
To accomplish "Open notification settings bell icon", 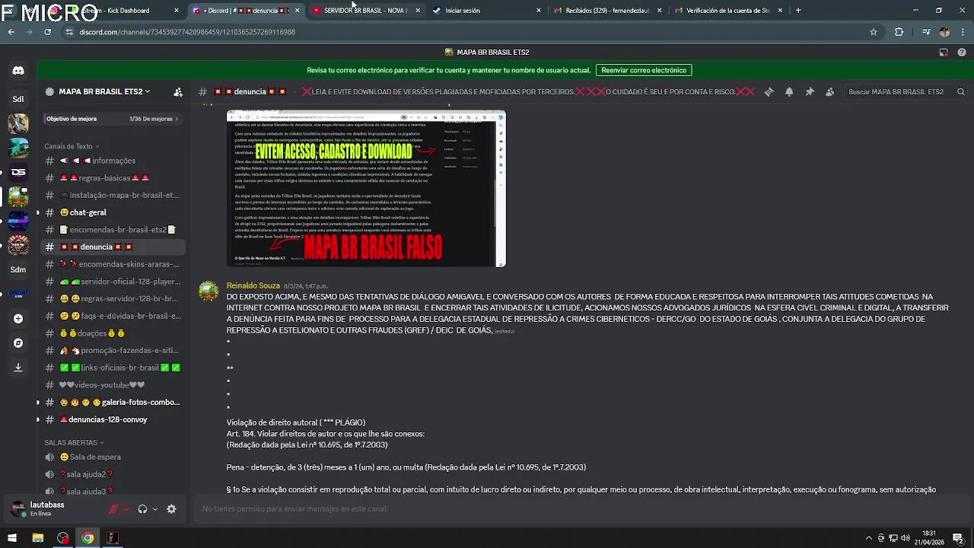I will click(789, 91).
